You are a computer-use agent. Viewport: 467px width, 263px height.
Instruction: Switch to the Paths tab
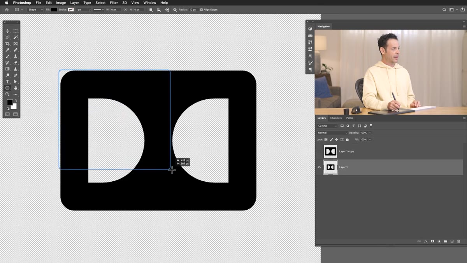point(350,118)
